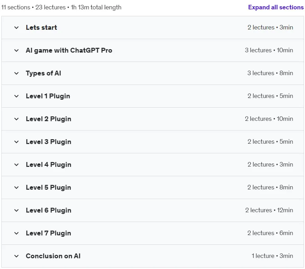Click the AI game with ChatGPT Pro title

point(69,51)
